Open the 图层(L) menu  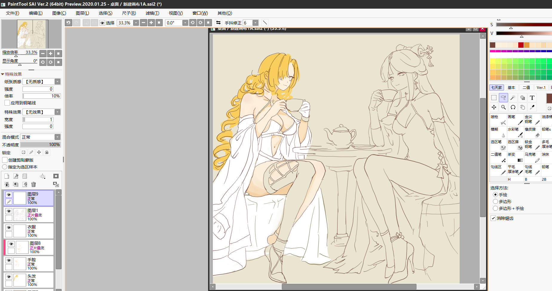pos(82,13)
